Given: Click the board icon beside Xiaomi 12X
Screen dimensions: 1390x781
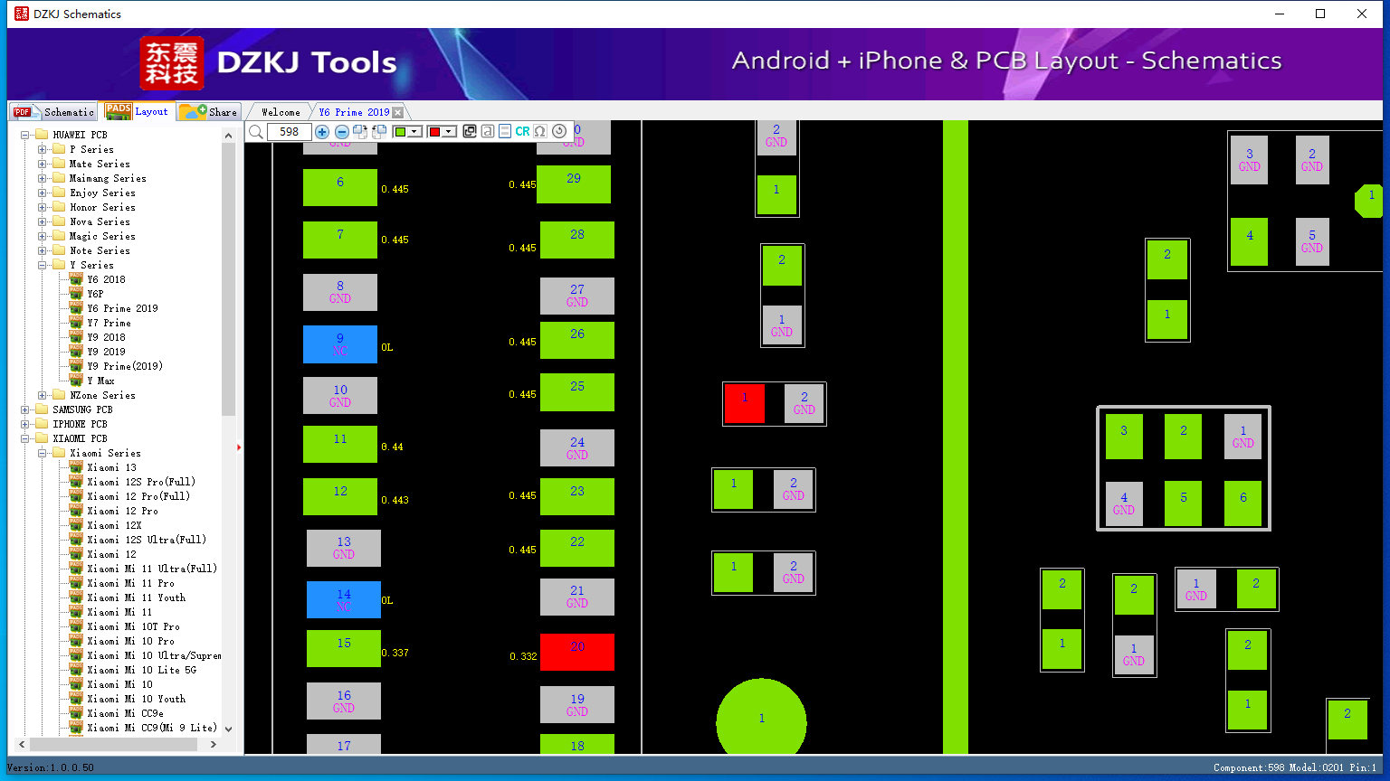Looking at the screenshot, I should click(76, 525).
